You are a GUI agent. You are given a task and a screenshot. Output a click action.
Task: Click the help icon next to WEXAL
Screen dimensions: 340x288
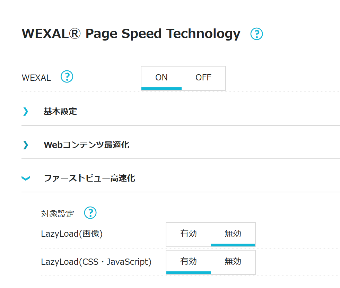[67, 77]
